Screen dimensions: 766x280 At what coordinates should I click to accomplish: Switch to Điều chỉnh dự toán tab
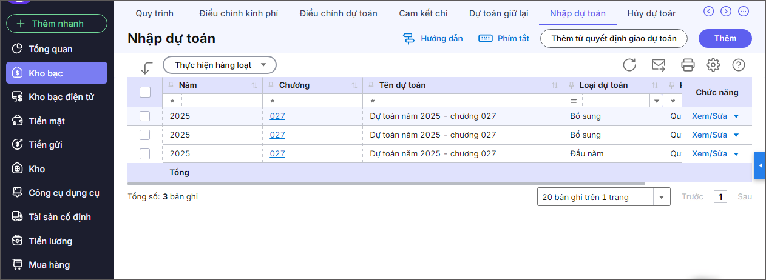(x=338, y=13)
